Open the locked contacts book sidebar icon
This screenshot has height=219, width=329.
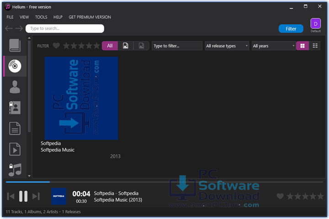pyautogui.click(x=15, y=108)
